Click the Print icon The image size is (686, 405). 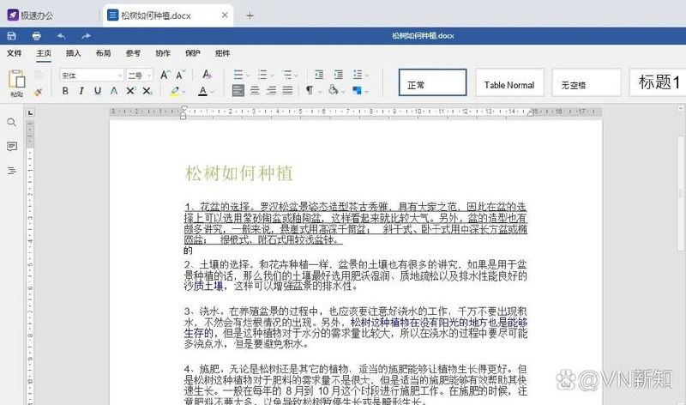(x=37, y=36)
